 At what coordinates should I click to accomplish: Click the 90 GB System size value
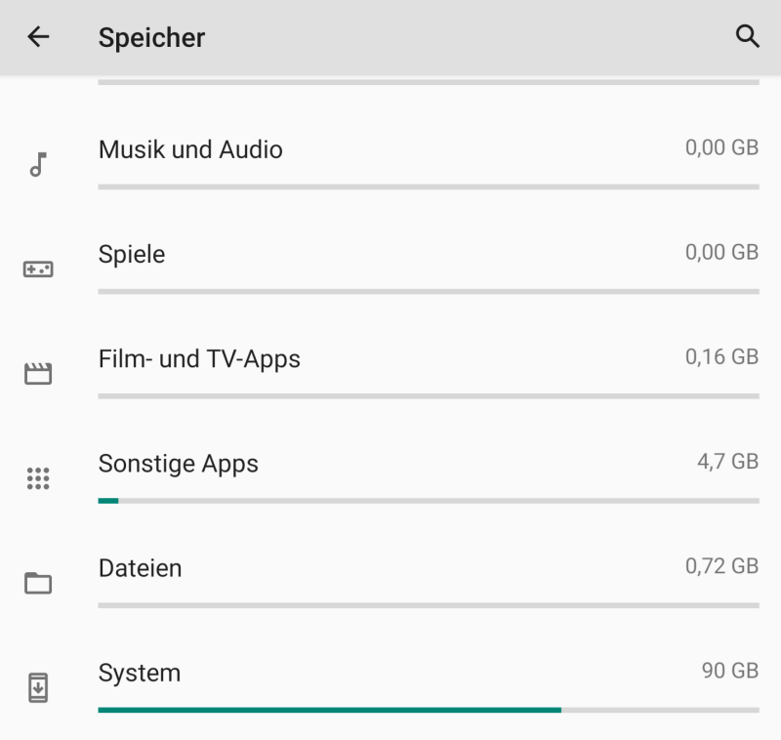729,672
